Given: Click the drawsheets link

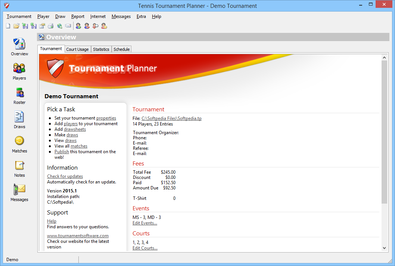Looking at the screenshot, I should pos(75,129).
